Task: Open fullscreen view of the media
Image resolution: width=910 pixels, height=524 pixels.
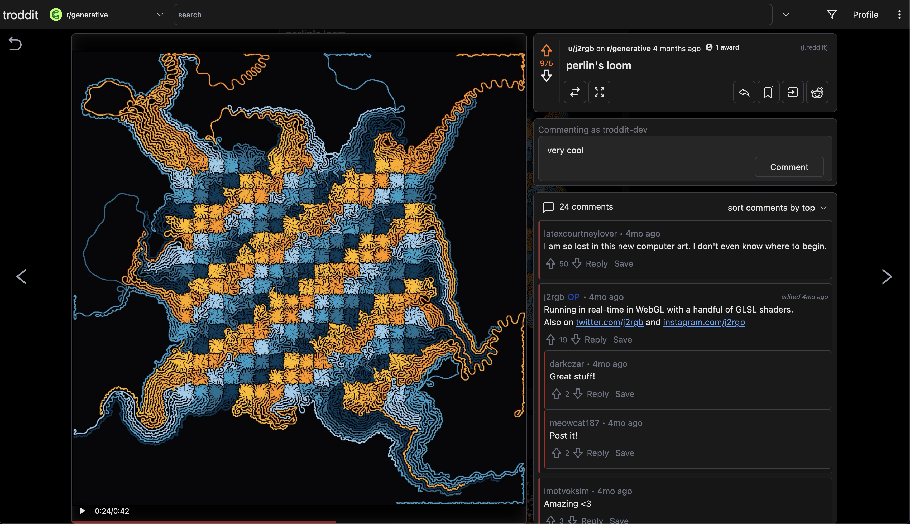Action: pos(599,92)
